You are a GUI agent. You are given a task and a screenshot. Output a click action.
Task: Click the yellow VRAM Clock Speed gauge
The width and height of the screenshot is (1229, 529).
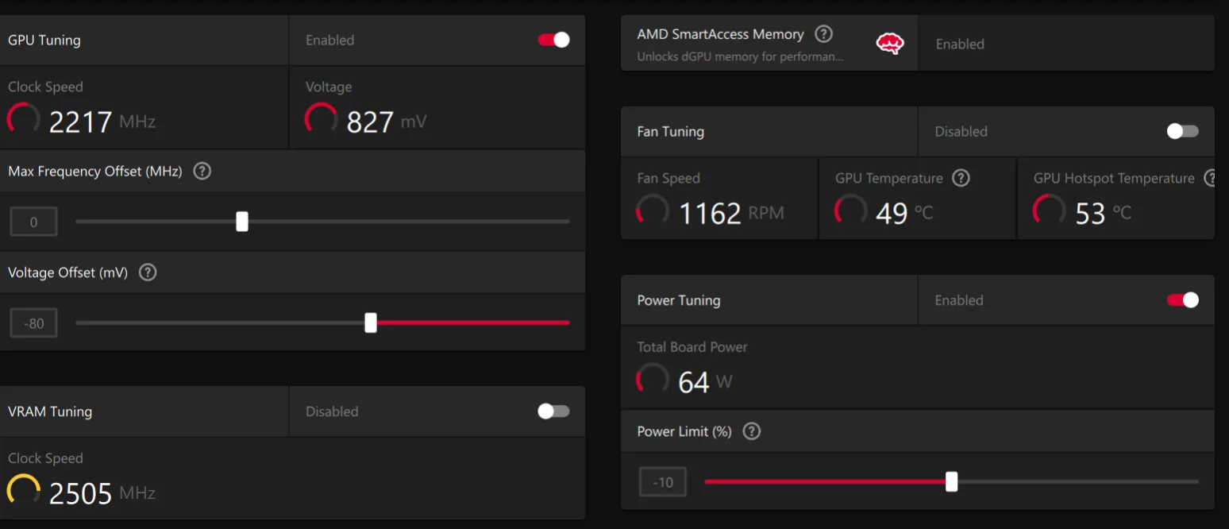coord(24,491)
